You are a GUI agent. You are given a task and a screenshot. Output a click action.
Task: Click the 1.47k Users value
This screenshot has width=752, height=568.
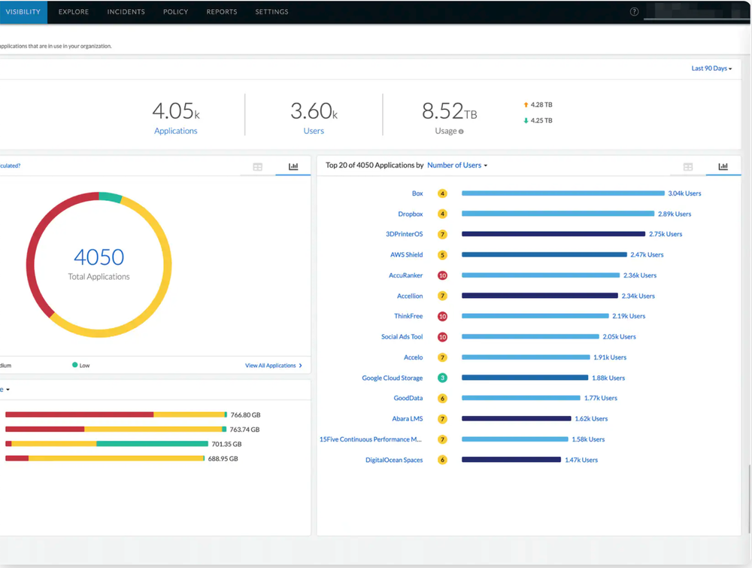point(581,460)
